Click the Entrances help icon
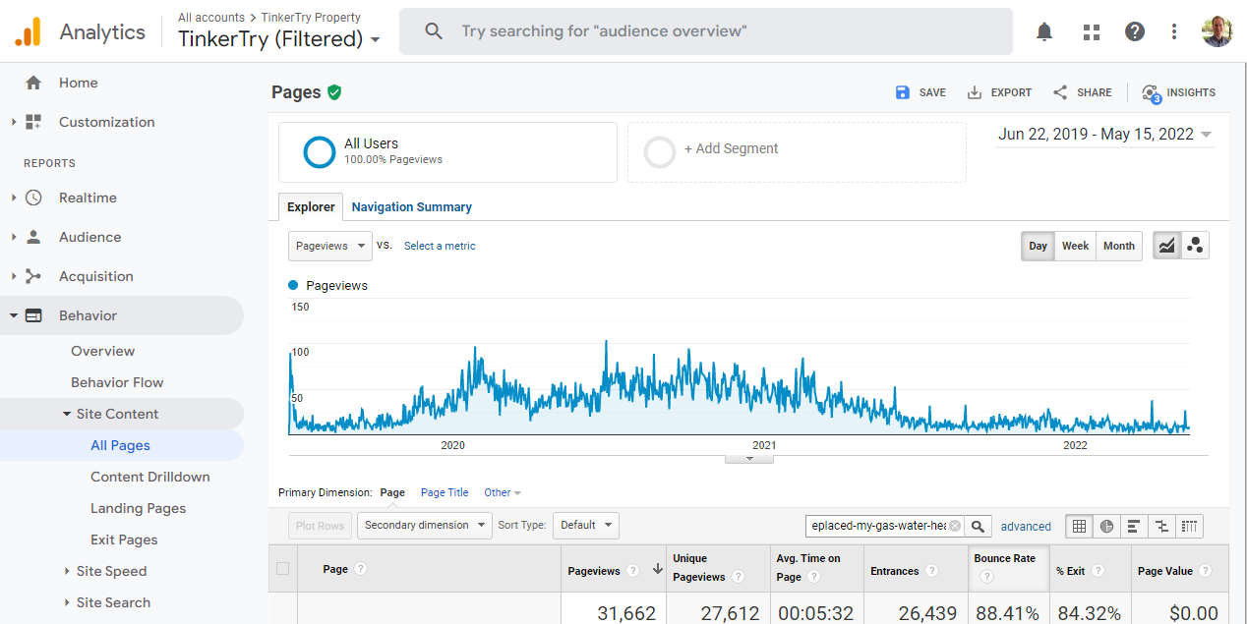 tap(931, 571)
